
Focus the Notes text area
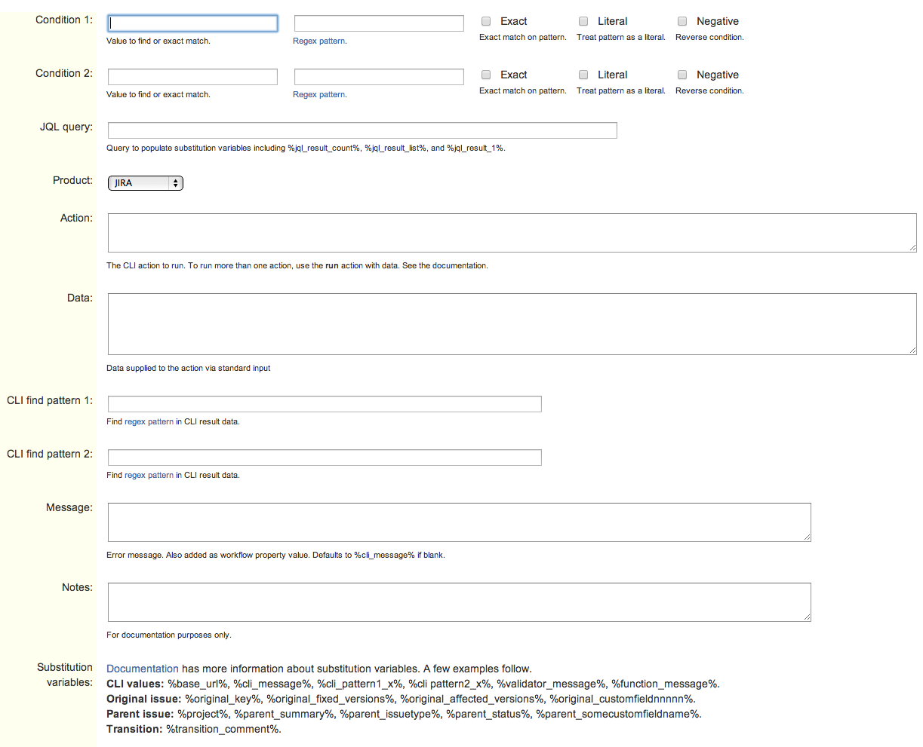coord(460,602)
